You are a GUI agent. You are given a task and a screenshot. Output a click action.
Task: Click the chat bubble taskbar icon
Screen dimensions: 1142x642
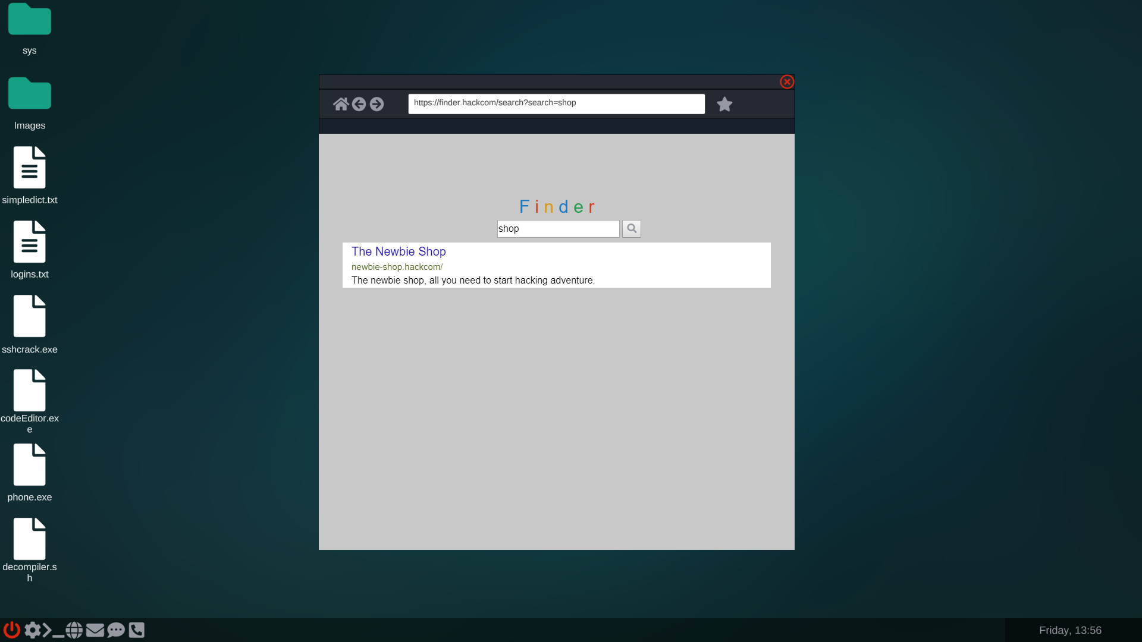click(116, 630)
